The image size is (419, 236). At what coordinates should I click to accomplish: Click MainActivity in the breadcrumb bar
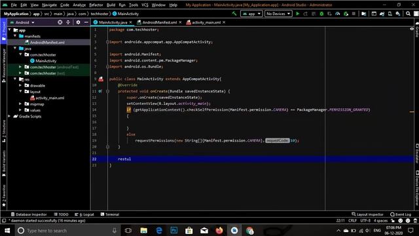(x=125, y=14)
